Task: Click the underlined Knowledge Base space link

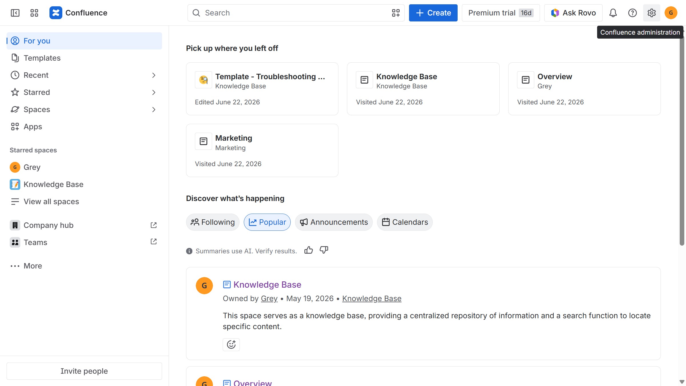Action: point(372,299)
